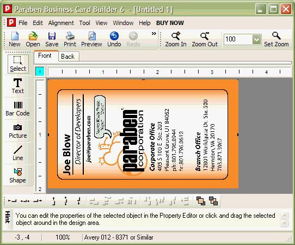Image resolution: width=295 pixels, height=245 pixels.
Task: Choose the Text tool
Action: click(x=17, y=86)
